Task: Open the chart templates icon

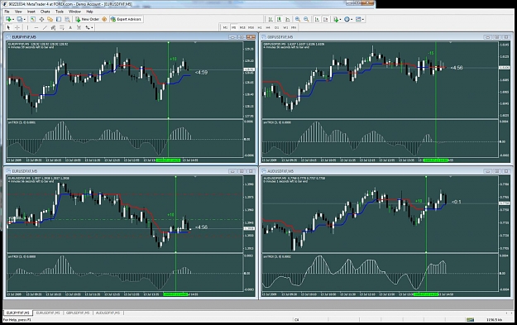Action: click(x=358, y=19)
